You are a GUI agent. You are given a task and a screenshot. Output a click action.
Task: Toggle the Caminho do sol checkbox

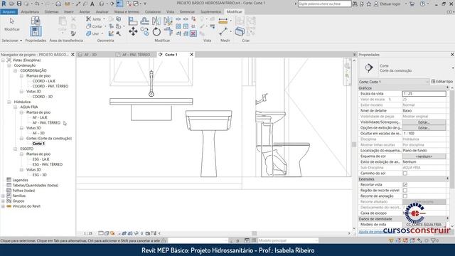point(405,174)
